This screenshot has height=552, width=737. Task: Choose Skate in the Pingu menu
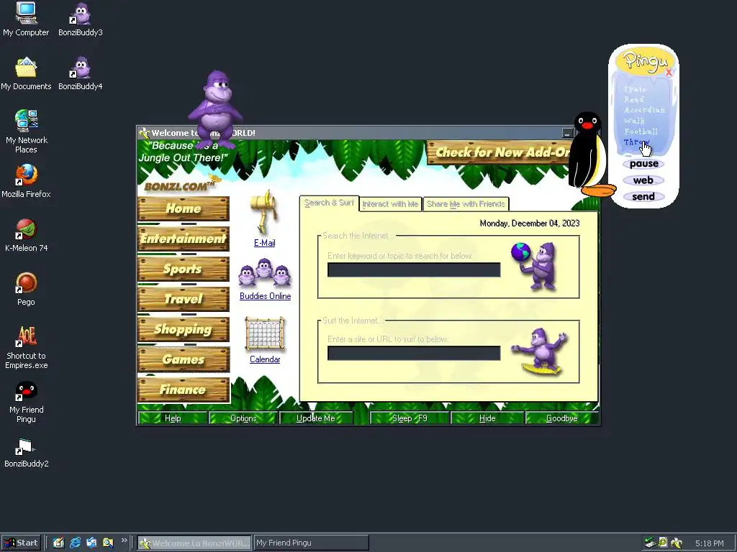[635, 88]
